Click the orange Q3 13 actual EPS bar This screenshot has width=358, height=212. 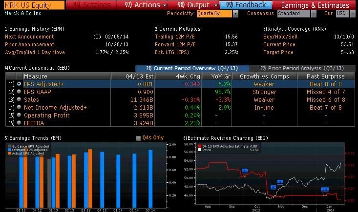[x=90, y=178]
